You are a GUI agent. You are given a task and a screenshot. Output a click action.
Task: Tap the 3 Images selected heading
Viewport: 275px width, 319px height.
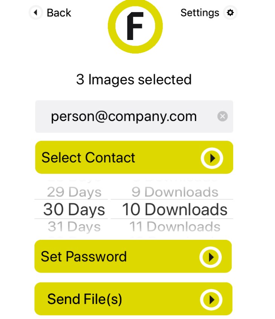pyautogui.click(x=134, y=80)
